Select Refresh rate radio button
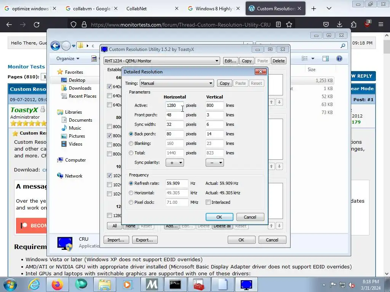This screenshot has height=292, width=390. [x=131, y=183]
